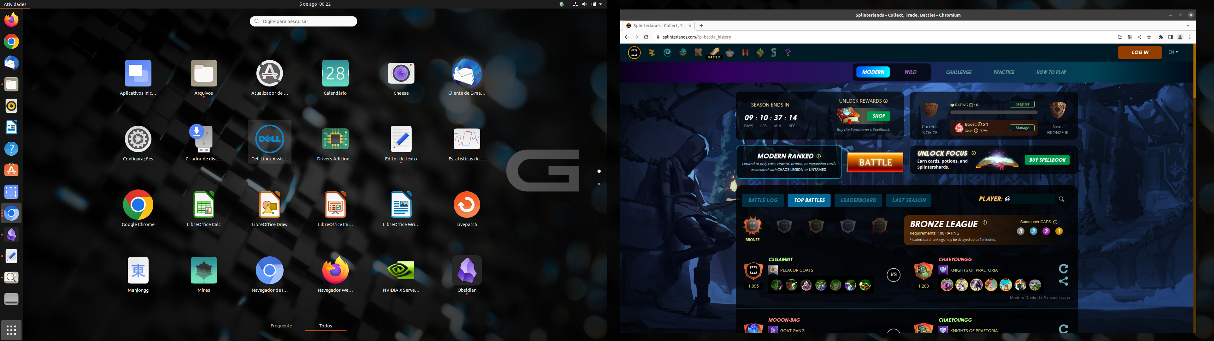Click the purple question mark help icon
Viewport: 1214px width, 341px height.
(x=788, y=53)
